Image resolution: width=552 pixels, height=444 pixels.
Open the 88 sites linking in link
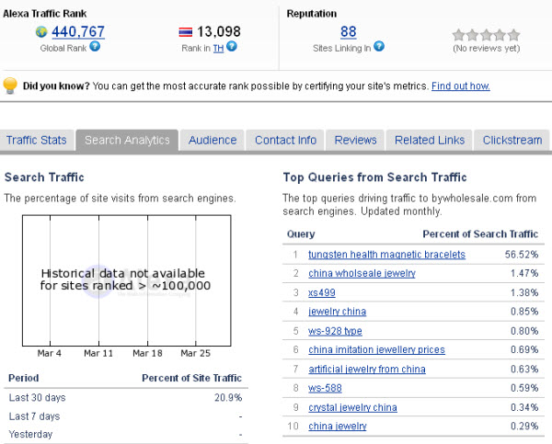(x=348, y=31)
